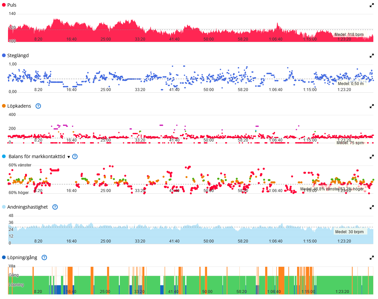The width and height of the screenshot is (378, 299).
Task: Click the 1,00 label on Steglängd axis
Action: click(13, 64)
